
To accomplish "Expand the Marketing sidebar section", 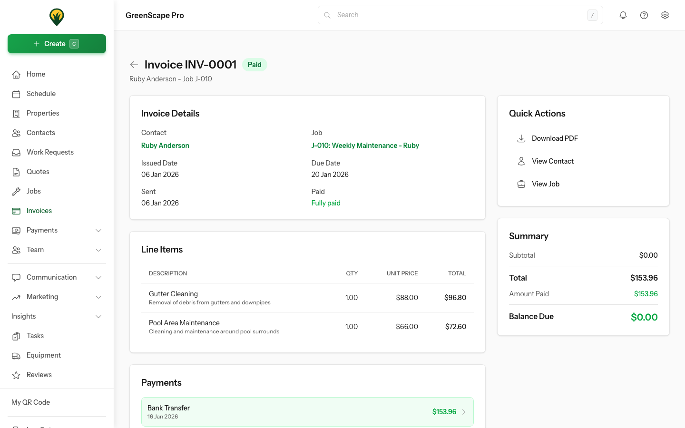I will (x=98, y=297).
